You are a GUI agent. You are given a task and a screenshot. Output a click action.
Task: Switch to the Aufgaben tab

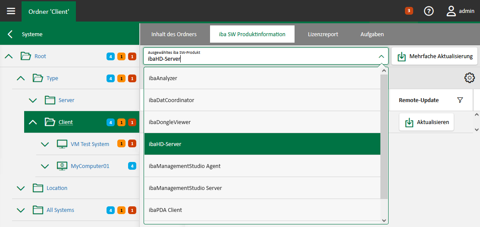coord(372,34)
